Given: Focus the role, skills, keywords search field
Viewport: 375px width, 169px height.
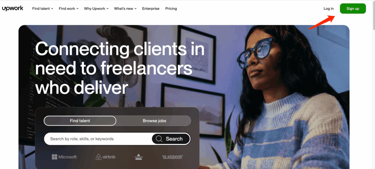Looking at the screenshot, I should point(98,139).
